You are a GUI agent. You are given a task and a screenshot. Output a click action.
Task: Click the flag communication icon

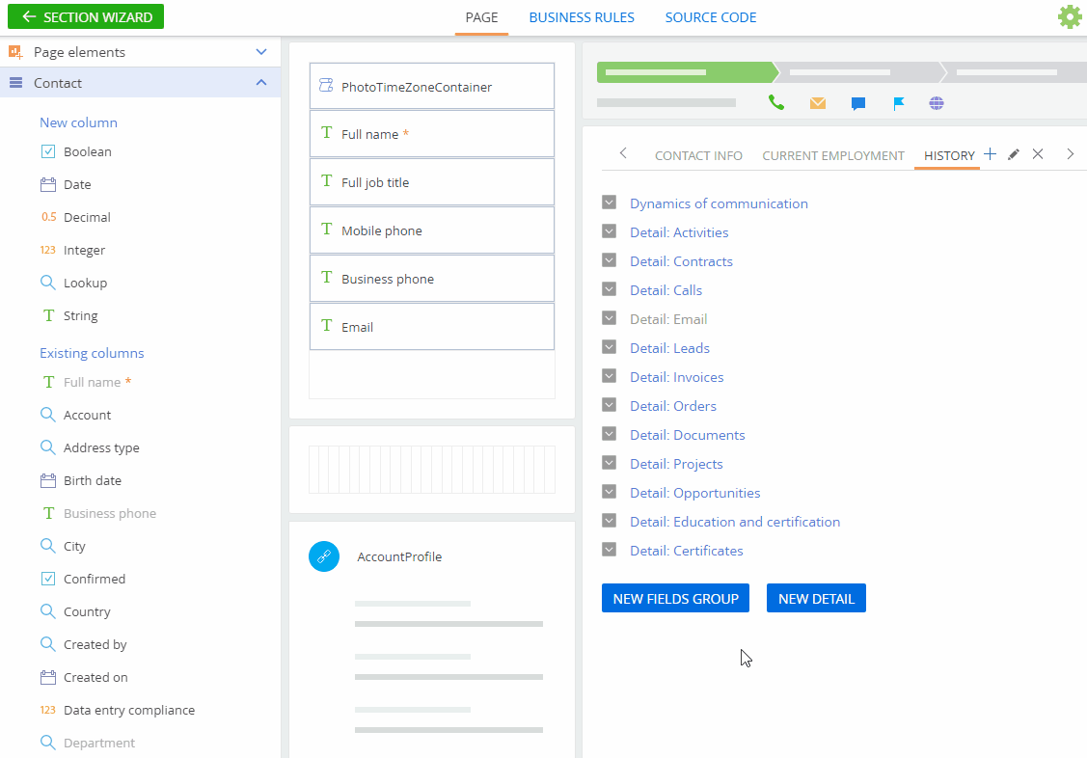click(x=898, y=102)
